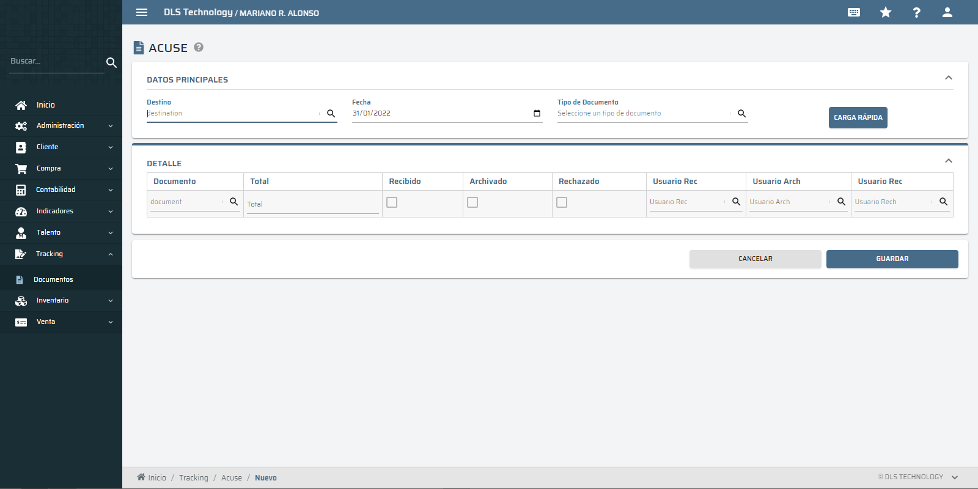Screen dimensions: 978x489
Task: Click the Total input field
Action: [x=312, y=204]
